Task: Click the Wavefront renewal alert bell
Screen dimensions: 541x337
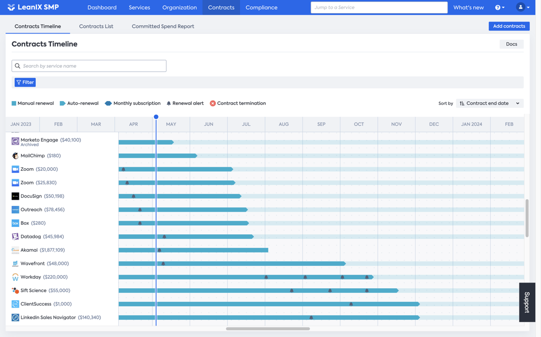Action: tap(163, 263)
